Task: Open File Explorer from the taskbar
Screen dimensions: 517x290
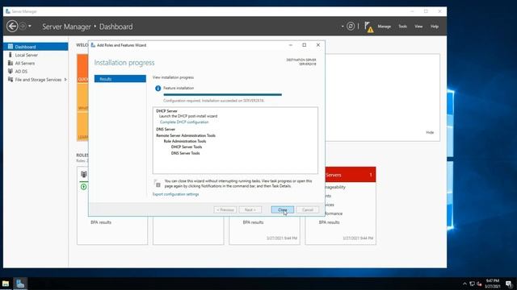Action: point(6,284)
